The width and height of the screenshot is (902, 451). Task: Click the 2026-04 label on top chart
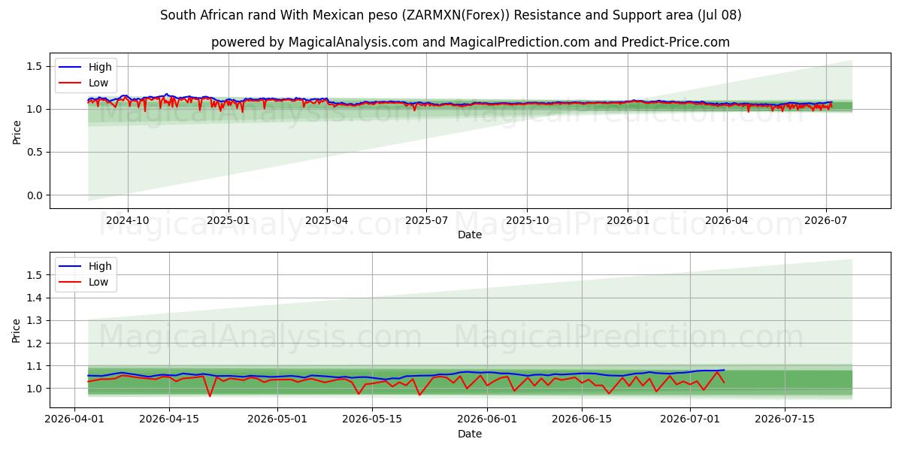726,220
